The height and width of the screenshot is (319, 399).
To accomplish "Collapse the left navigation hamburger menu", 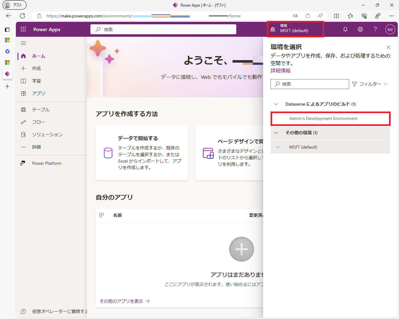I will click(x=23, y=43).
